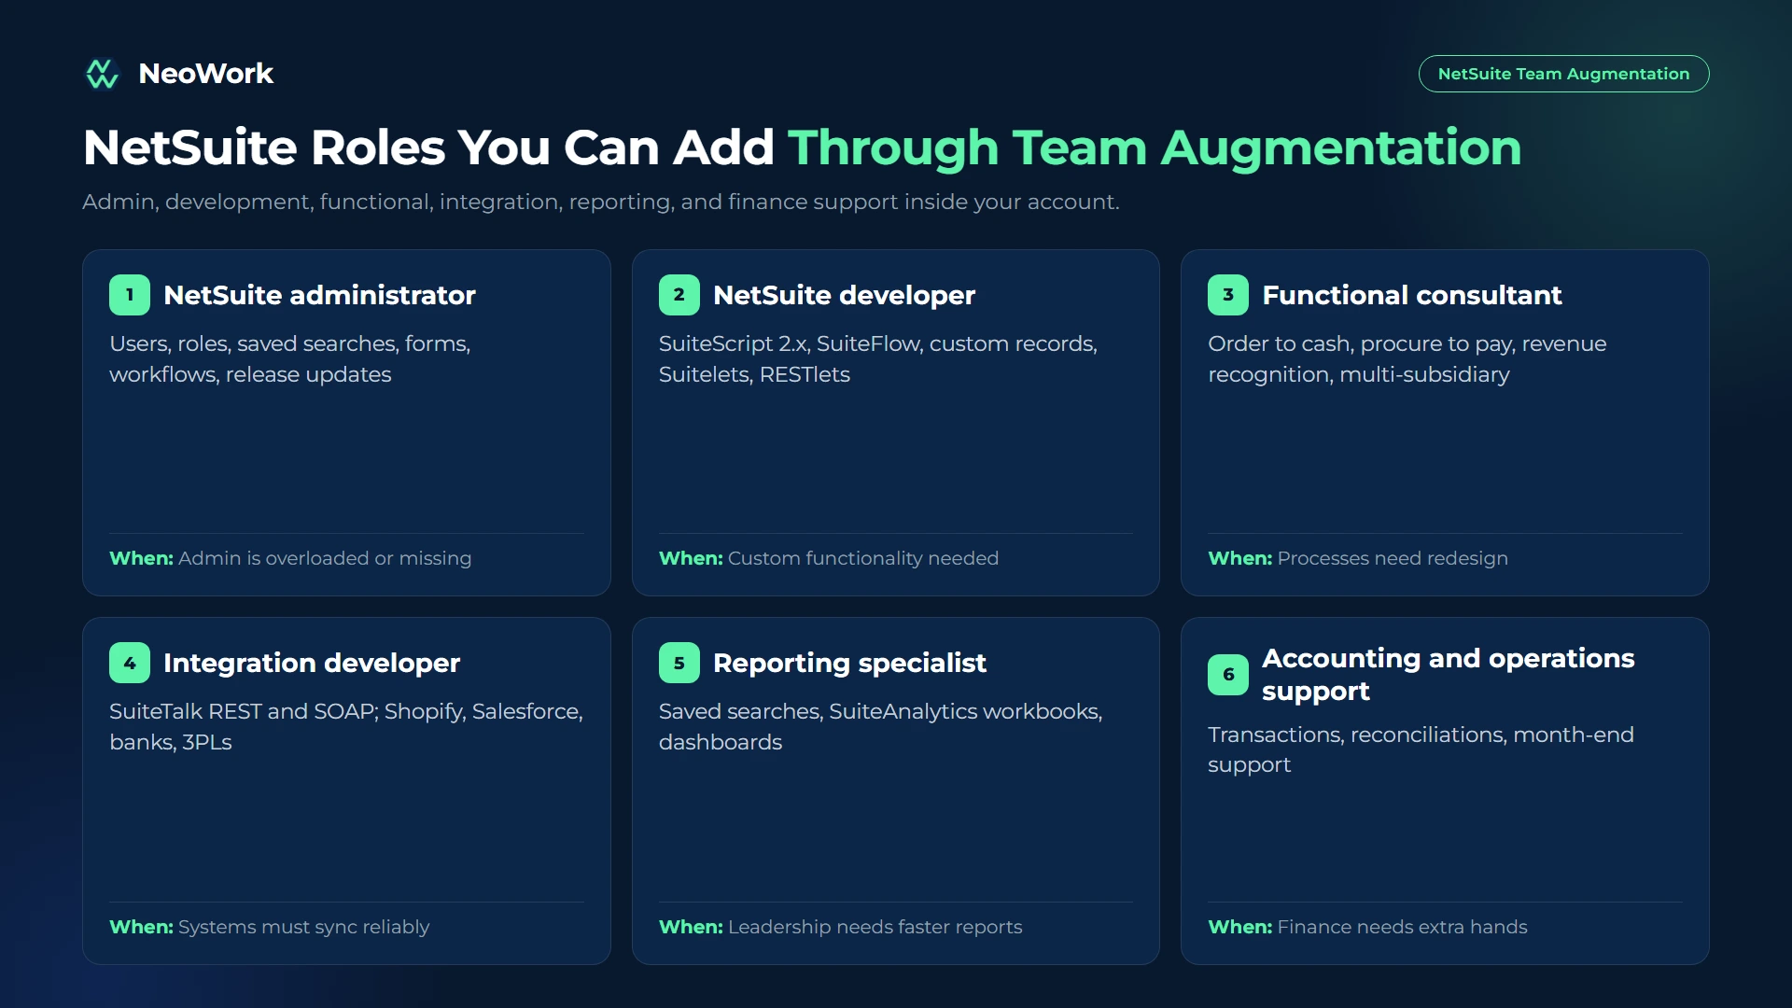The height and width of the screenshot is (1008, 1792).
Task: Select the NetSuite administrator heading
Action: 319,295
